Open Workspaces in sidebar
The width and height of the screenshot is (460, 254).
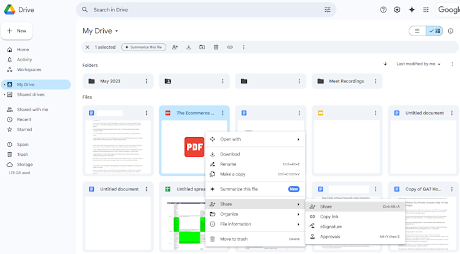tap(29, 70)
